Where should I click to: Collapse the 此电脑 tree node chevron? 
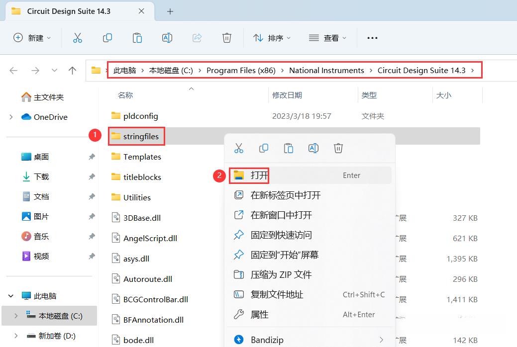[x=11, y=296]
